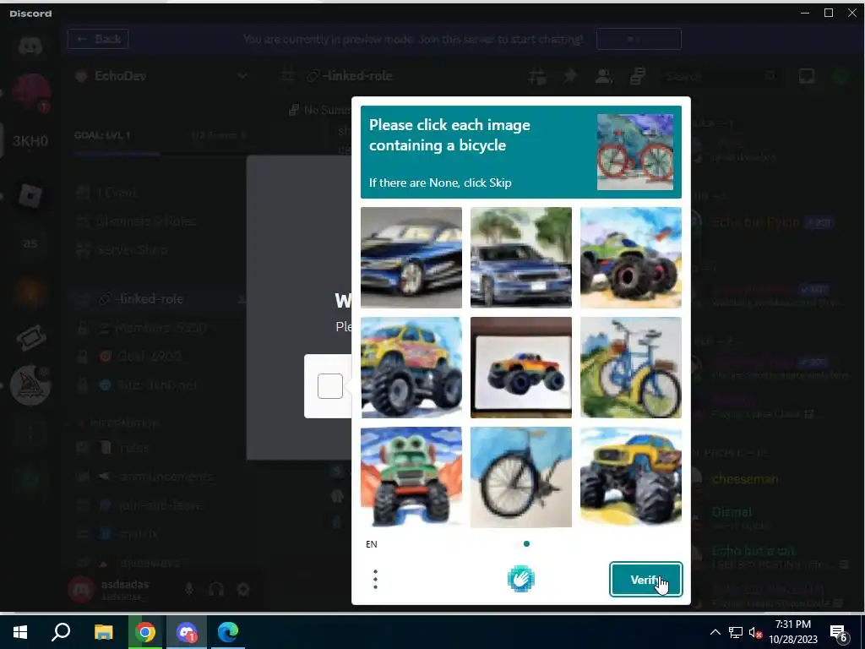Viewport: 865px width, 649px height.
Task: Open the ticket-shaped server icon
Action: click(30, 338)
